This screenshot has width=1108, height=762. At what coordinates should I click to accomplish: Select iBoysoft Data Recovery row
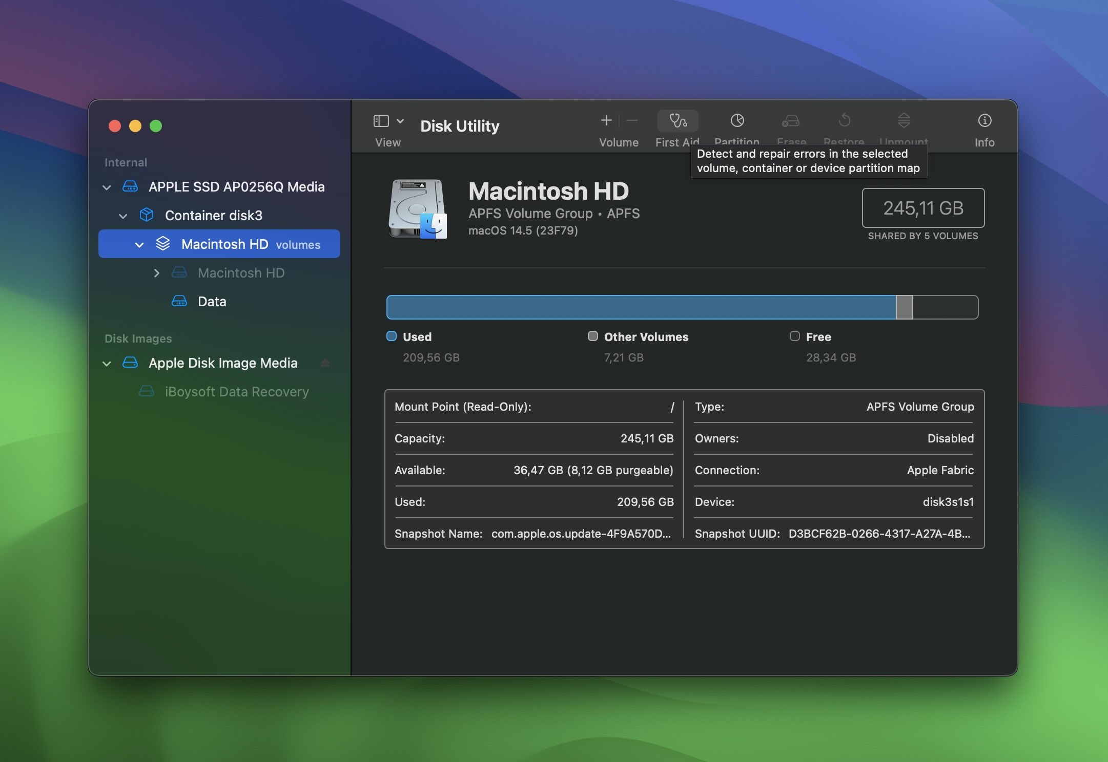[x=219, y=391]
